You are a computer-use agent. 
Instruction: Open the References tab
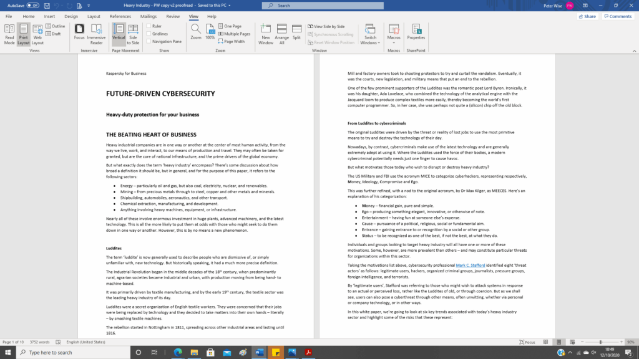[x=120, y=16]
